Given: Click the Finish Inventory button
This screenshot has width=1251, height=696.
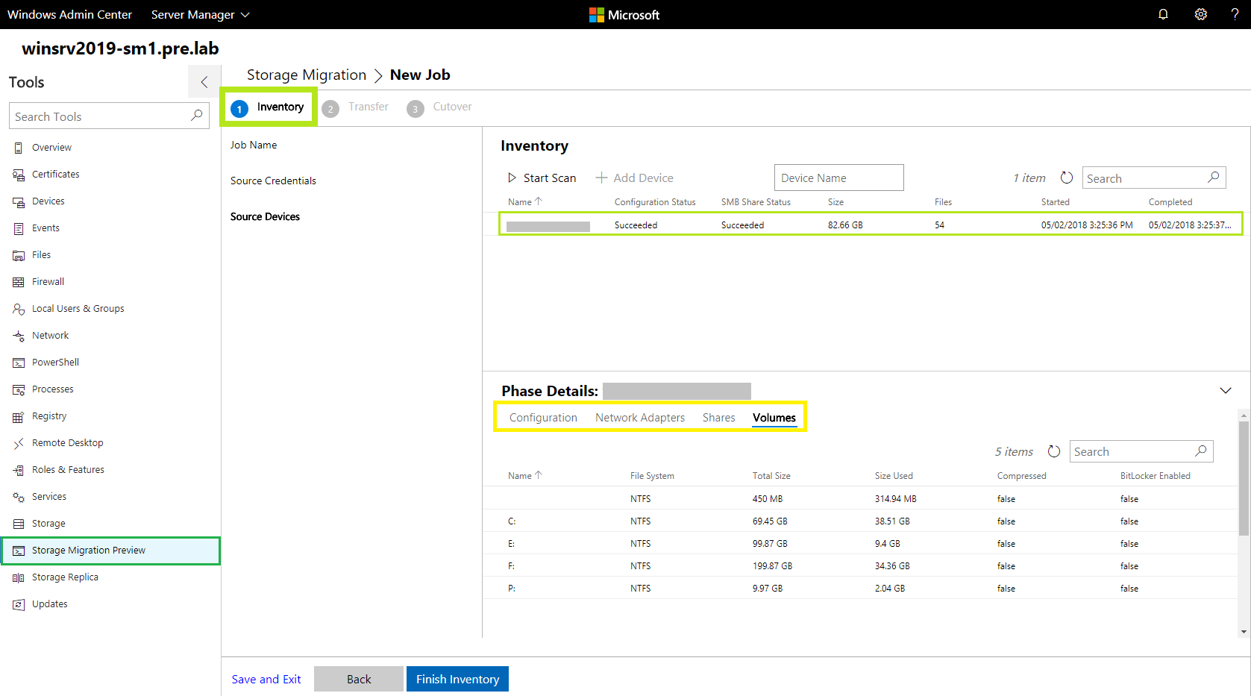Looking at the screenshot, I should pyautogui.click(x=457, y=679).
